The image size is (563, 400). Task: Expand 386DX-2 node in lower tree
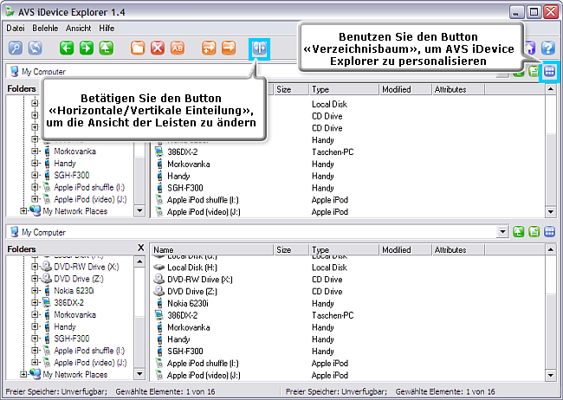(35, 303)
